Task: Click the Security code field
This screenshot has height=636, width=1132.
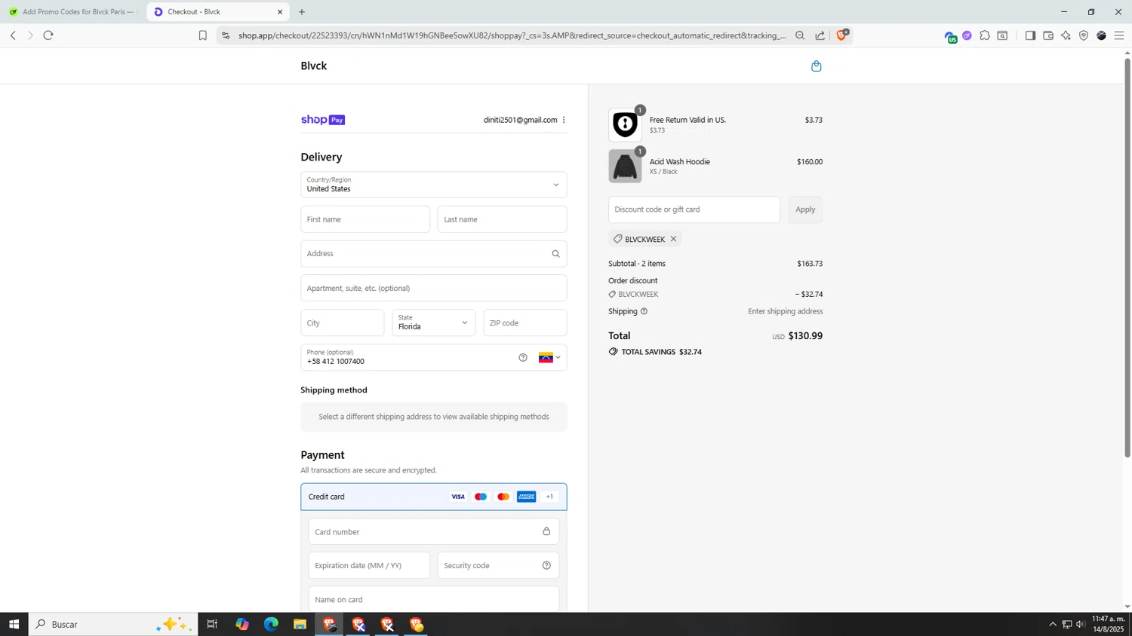Action: pyautogui.click(x=498, y=565)
